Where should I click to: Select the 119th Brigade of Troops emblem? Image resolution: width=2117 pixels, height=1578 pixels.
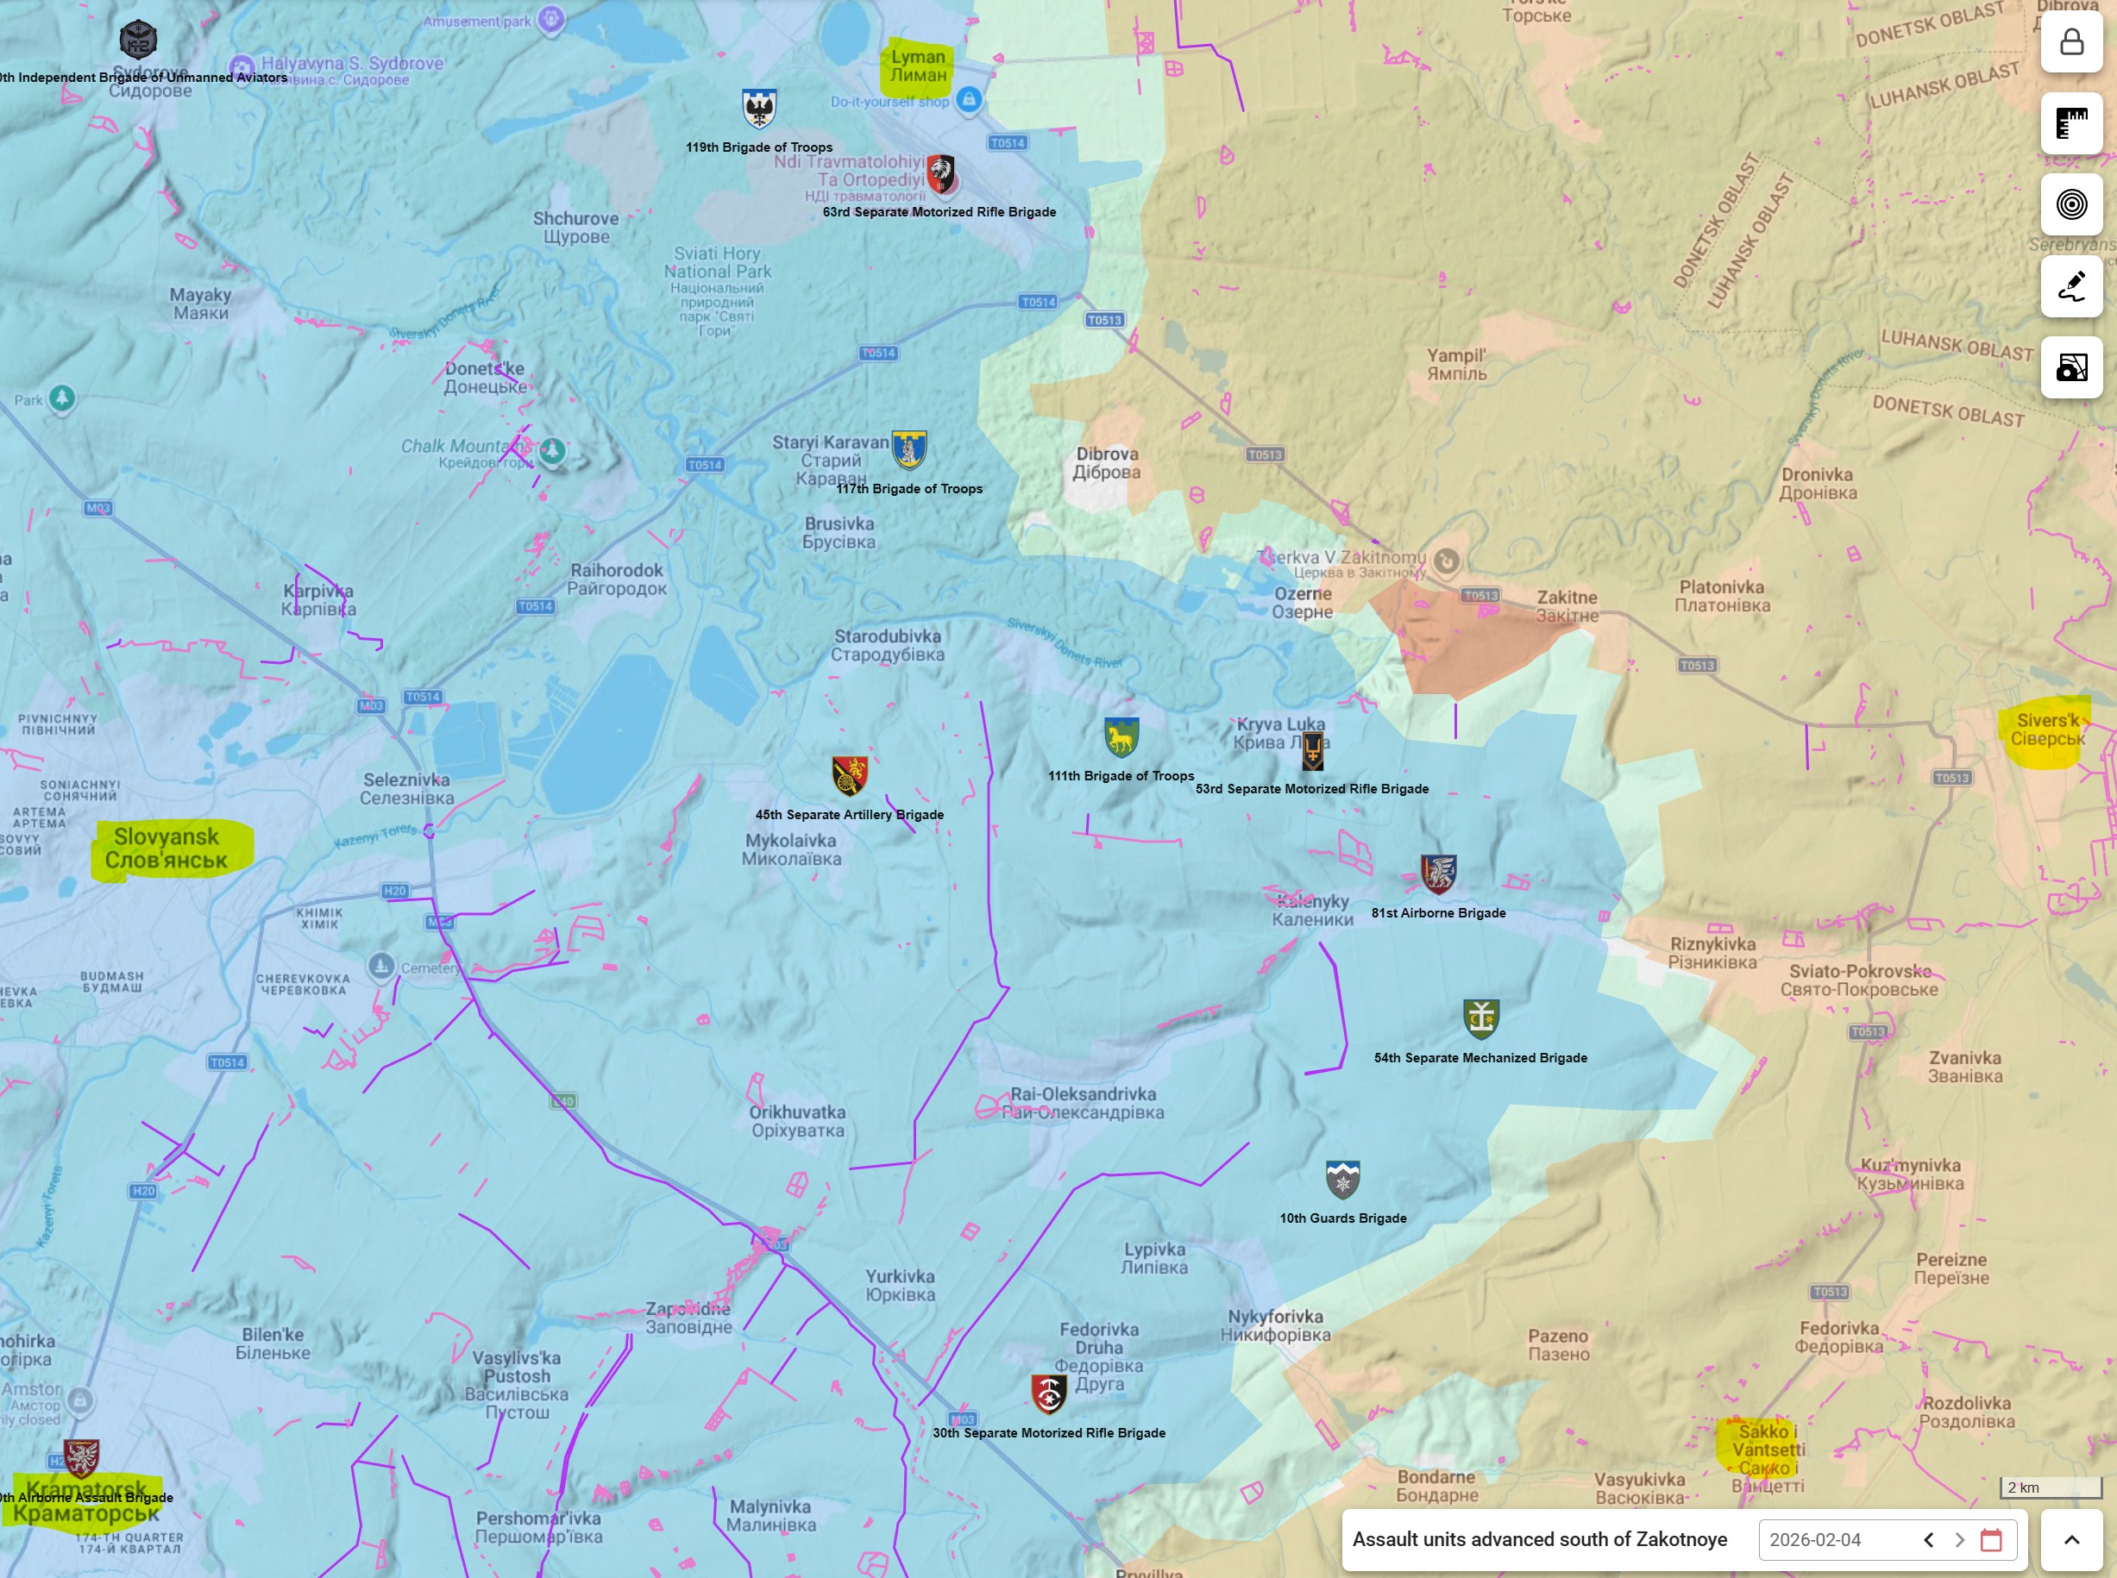(759, 109)
